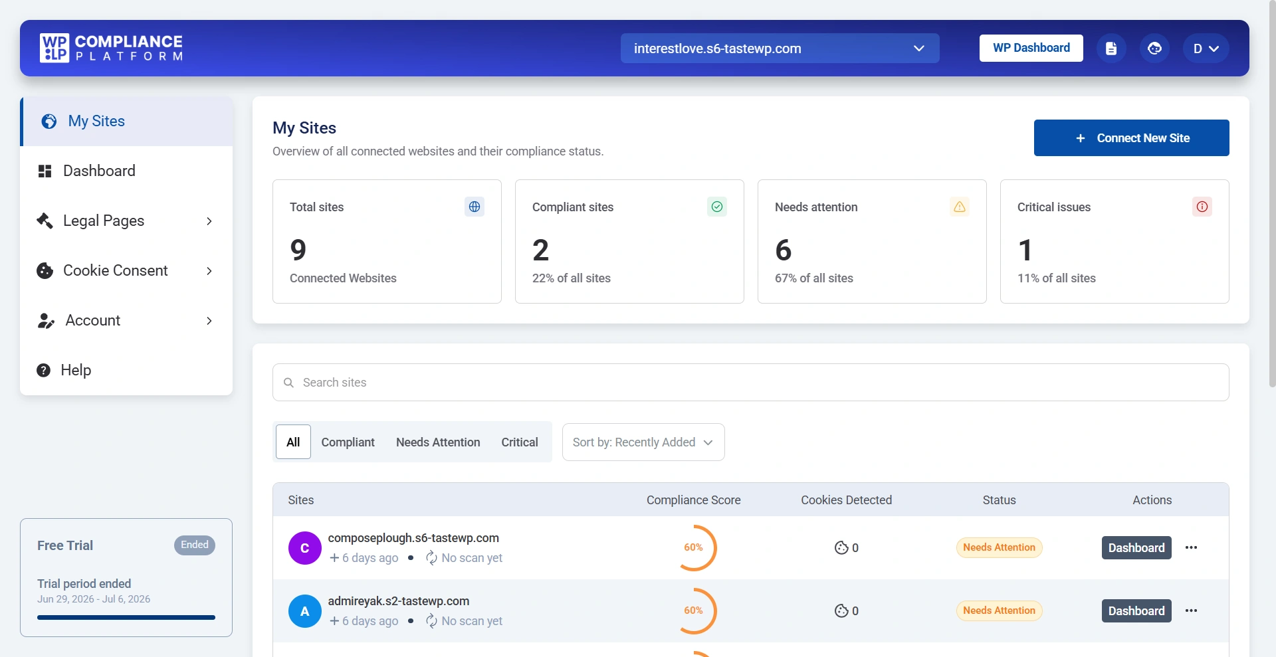Open Dashboard for admireyak.s2-tastewp.com
Viewport: 1276px width, 657px height.
tap(1136, 611)
